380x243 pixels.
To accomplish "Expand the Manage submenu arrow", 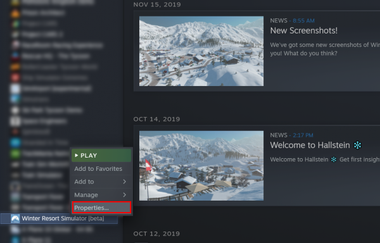I will click(x=124, y=195).
